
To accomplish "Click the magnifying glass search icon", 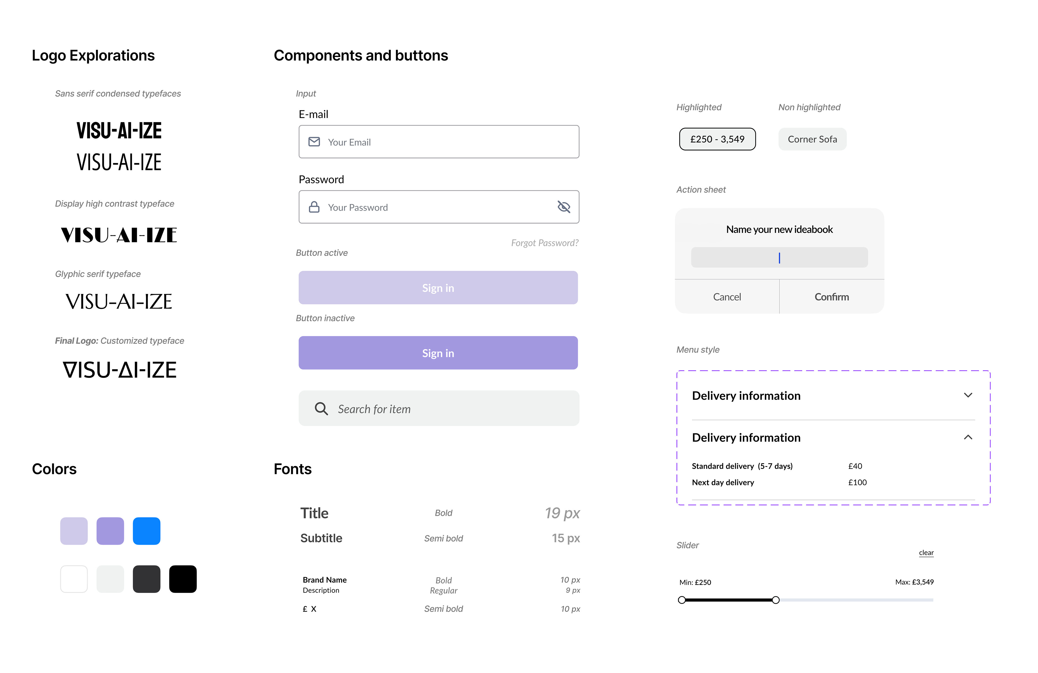I will point(321,409).
